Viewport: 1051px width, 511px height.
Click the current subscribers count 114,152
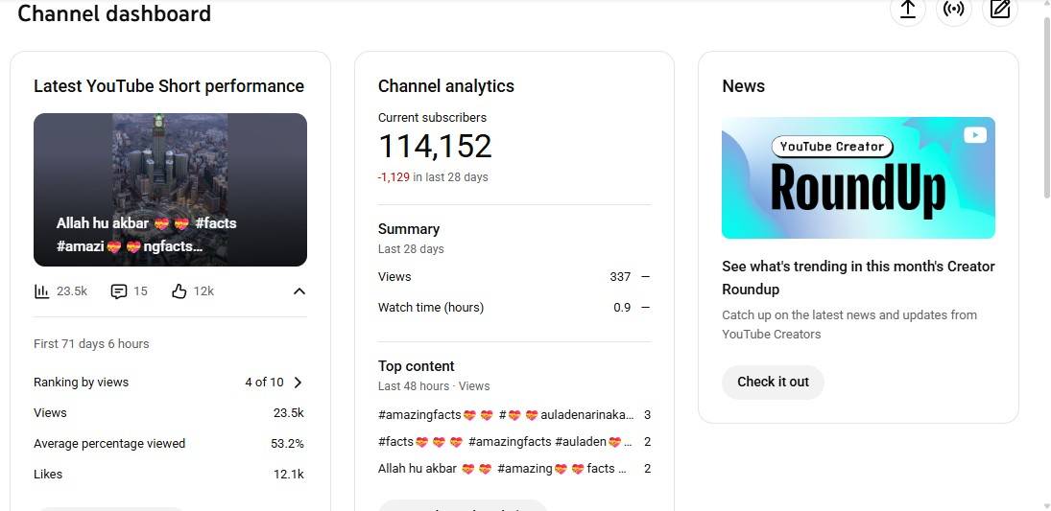click(x=435, y=147)
